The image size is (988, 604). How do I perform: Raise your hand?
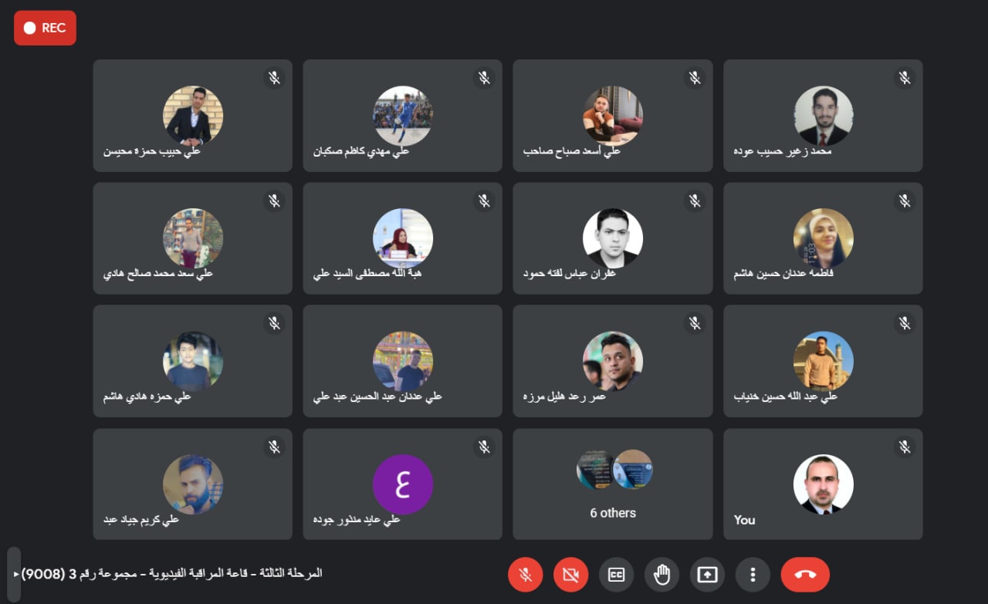tap(661, 575)
